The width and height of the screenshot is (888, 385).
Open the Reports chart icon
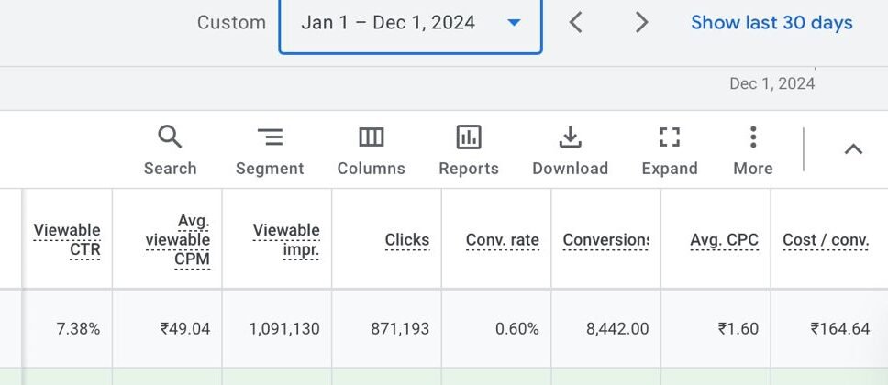(x=469, y=137)
